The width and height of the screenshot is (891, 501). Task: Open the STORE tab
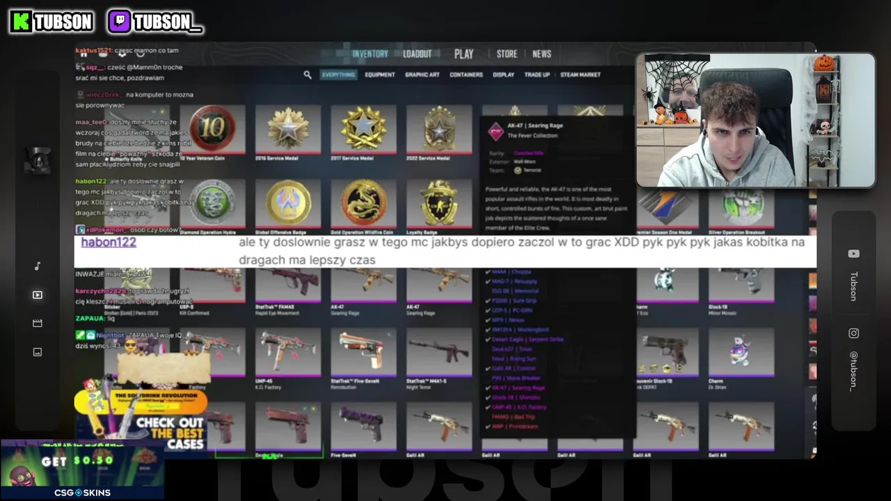pyautogui.click(x=507, y=54)
